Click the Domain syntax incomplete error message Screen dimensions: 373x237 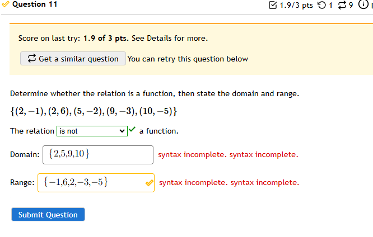[228, 155]
